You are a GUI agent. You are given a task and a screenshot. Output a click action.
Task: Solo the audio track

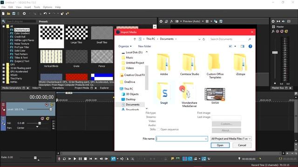[47, 119]
